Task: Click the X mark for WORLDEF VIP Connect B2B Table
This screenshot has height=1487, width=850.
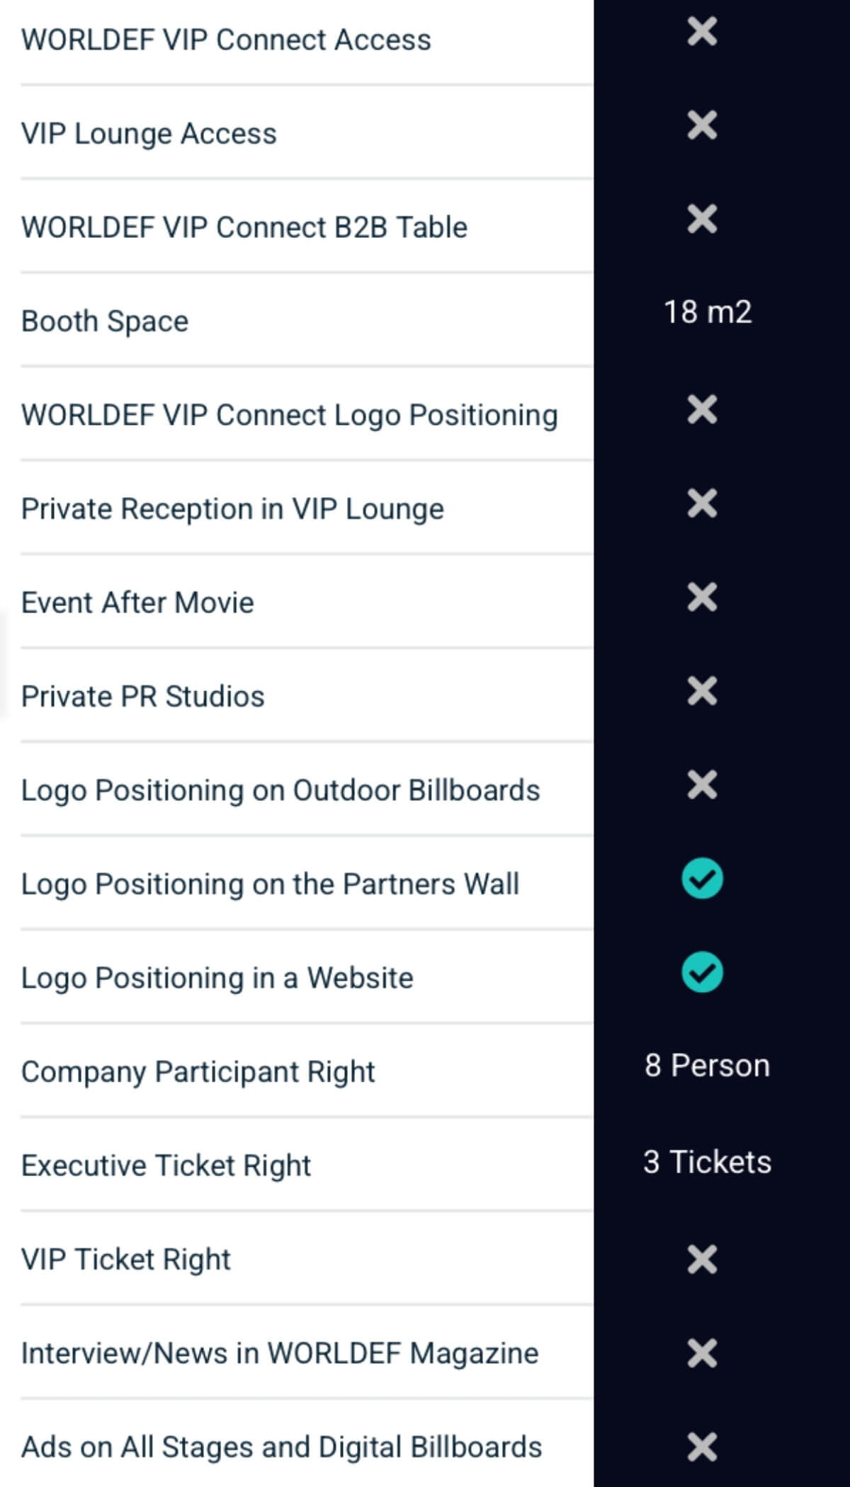Action: tap(702, 219)
